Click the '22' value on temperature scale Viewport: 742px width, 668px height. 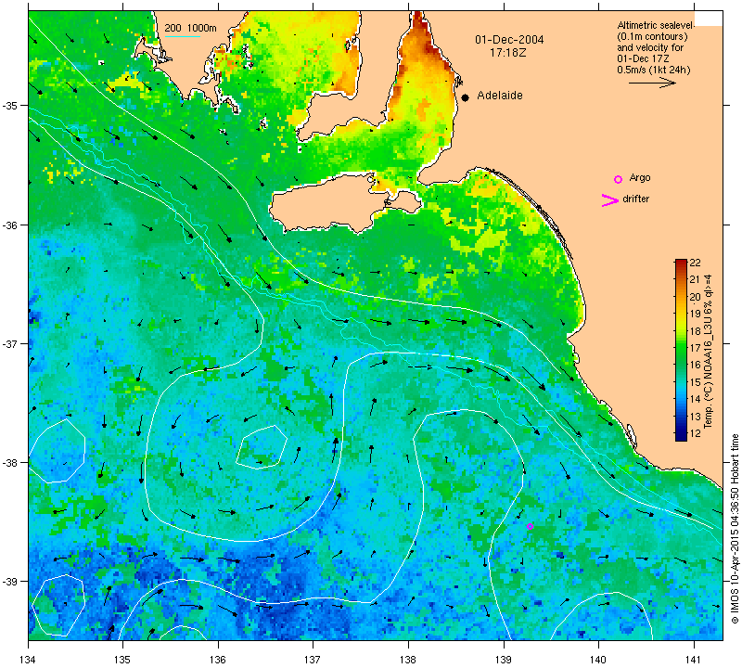coord(695,263)
